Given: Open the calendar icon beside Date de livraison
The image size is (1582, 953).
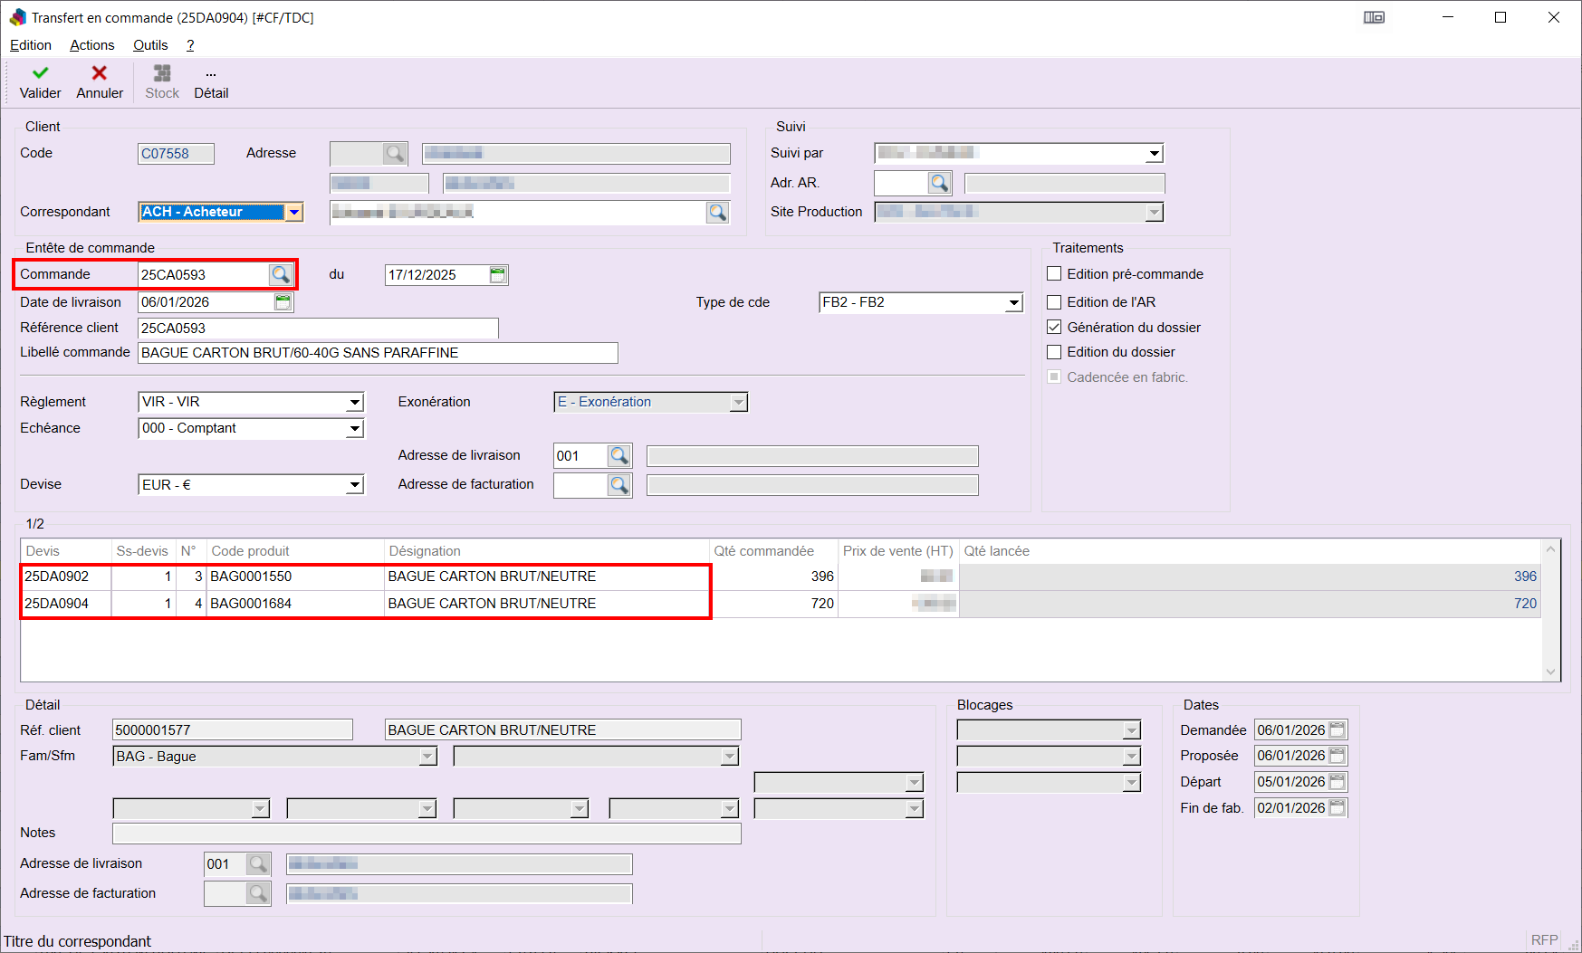Looking at the screenshot, I should click(283, 302).
